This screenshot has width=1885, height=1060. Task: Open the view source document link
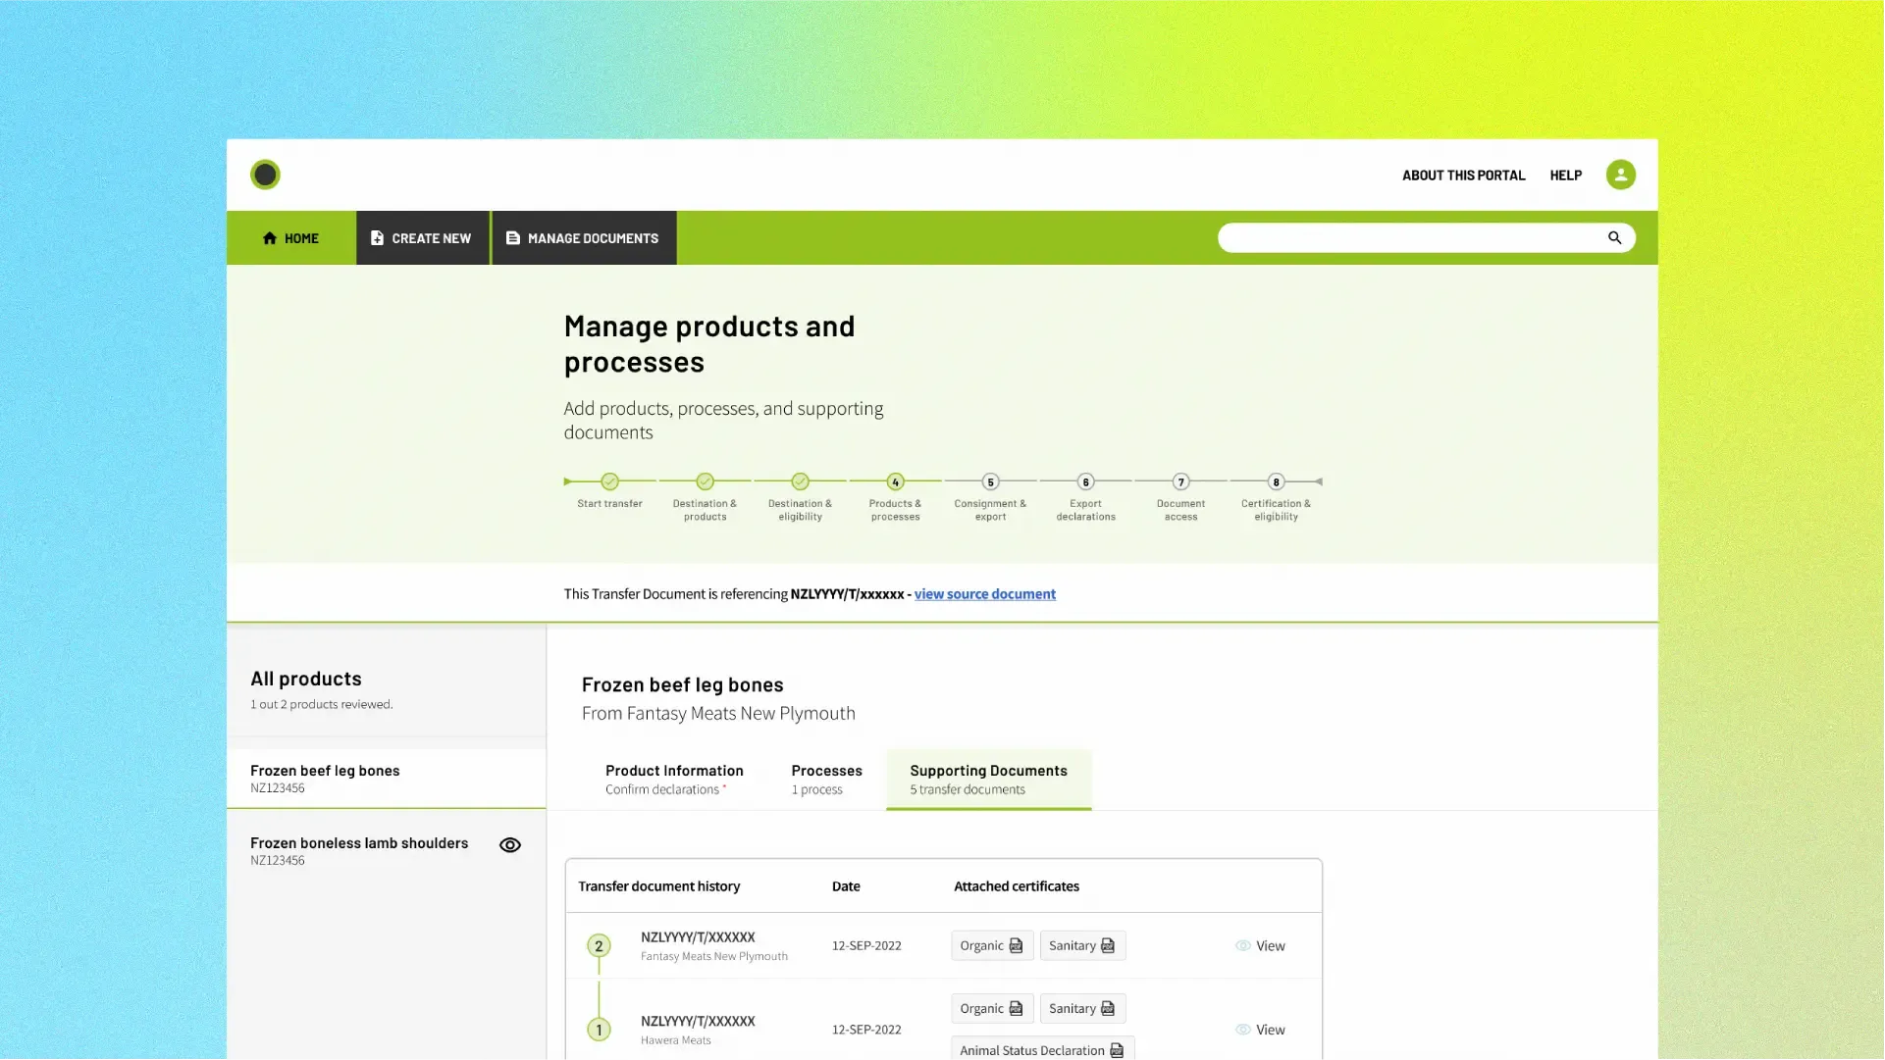(x=984, y=594)
